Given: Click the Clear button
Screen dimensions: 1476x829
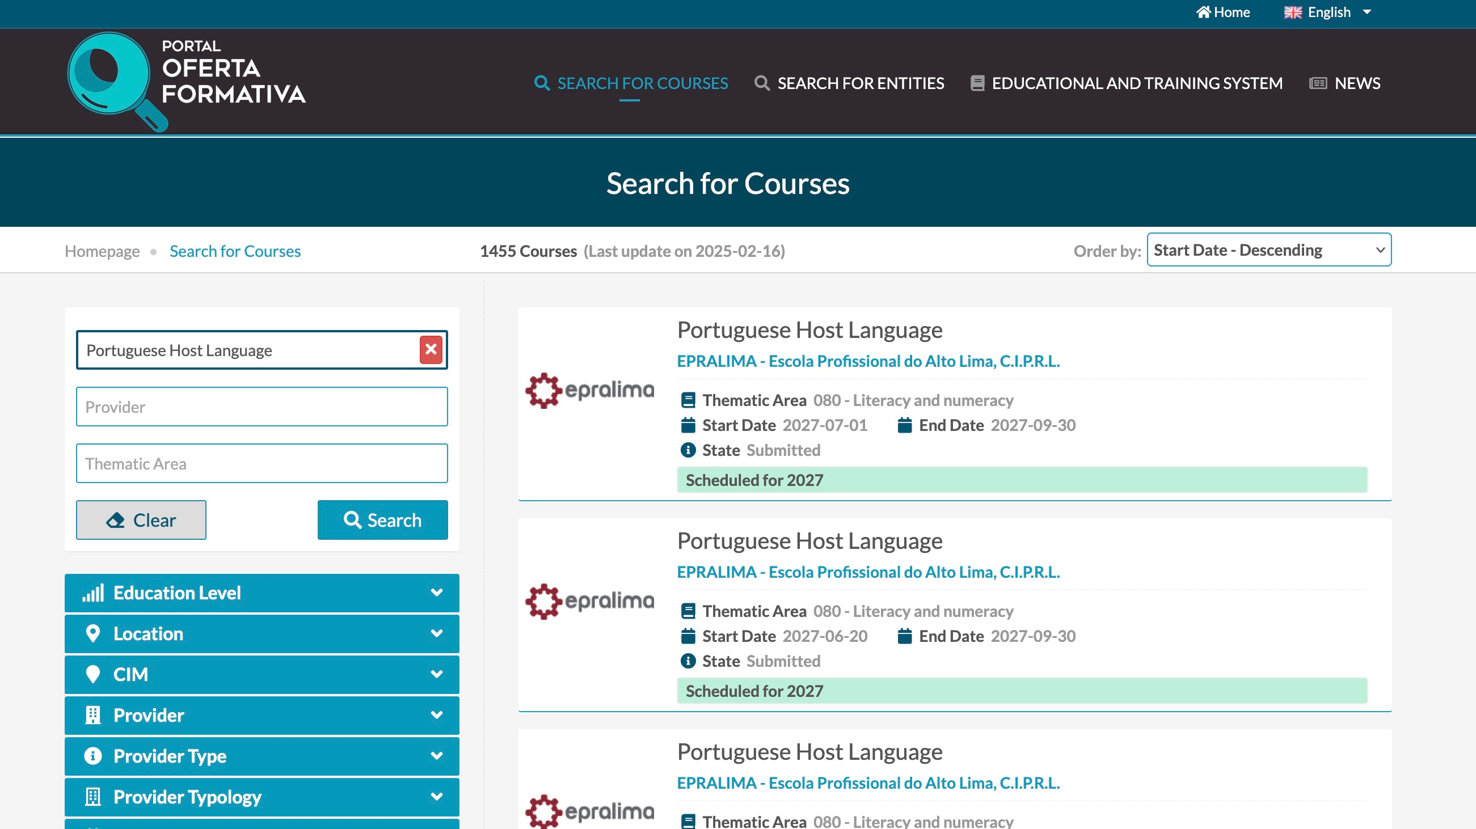Looking at the screenshot, I should point(141,520).
